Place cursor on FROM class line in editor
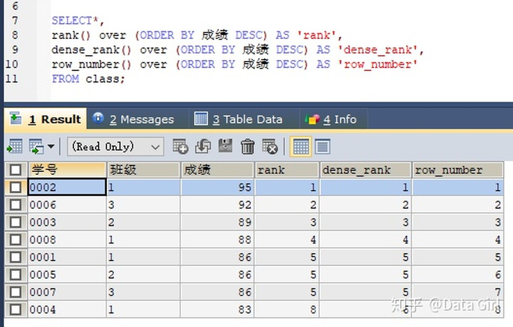This screenshot has height=327, width=513. coord(88,79)
